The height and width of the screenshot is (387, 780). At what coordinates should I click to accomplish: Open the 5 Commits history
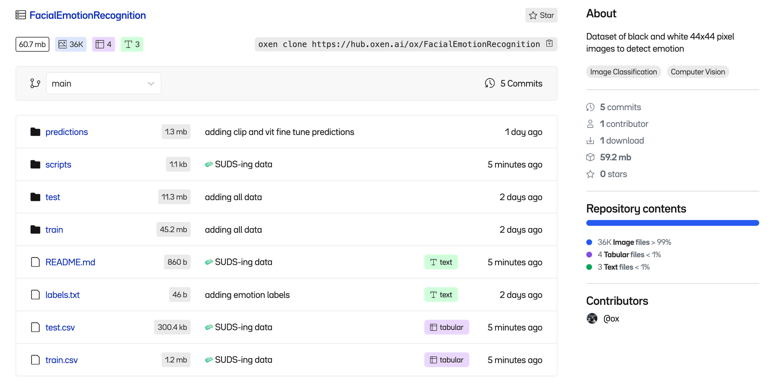click(514, 83)
